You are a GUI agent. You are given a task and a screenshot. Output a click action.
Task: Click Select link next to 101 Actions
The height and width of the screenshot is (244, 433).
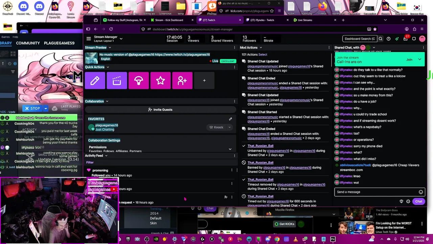[x=263, y=55]
